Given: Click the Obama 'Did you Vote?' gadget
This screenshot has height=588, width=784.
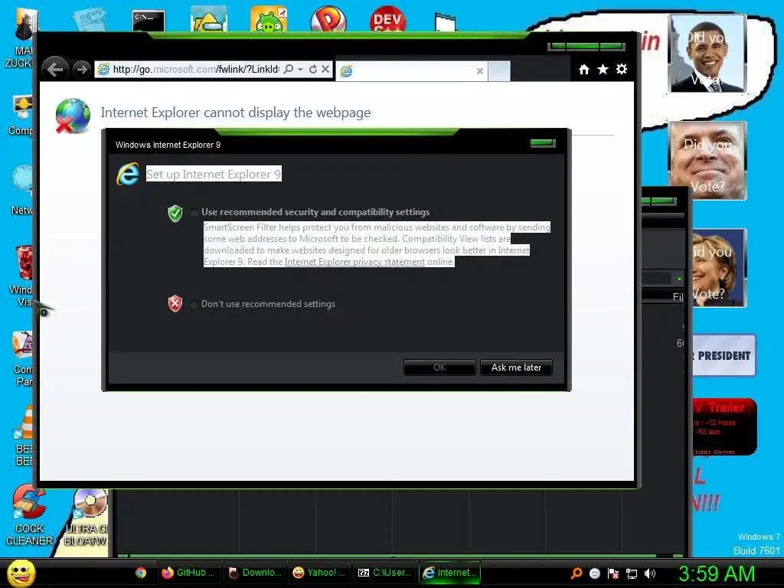Looking at the screenshot, I should [707, 54].
